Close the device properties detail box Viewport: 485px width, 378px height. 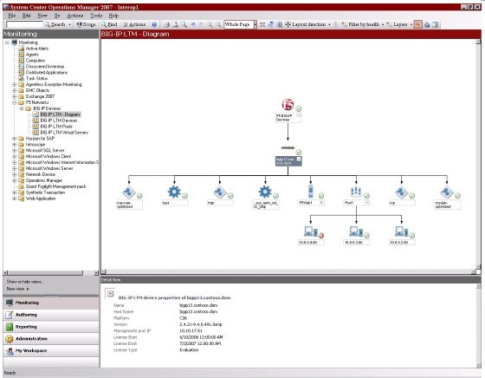click(x=111, y=294)
